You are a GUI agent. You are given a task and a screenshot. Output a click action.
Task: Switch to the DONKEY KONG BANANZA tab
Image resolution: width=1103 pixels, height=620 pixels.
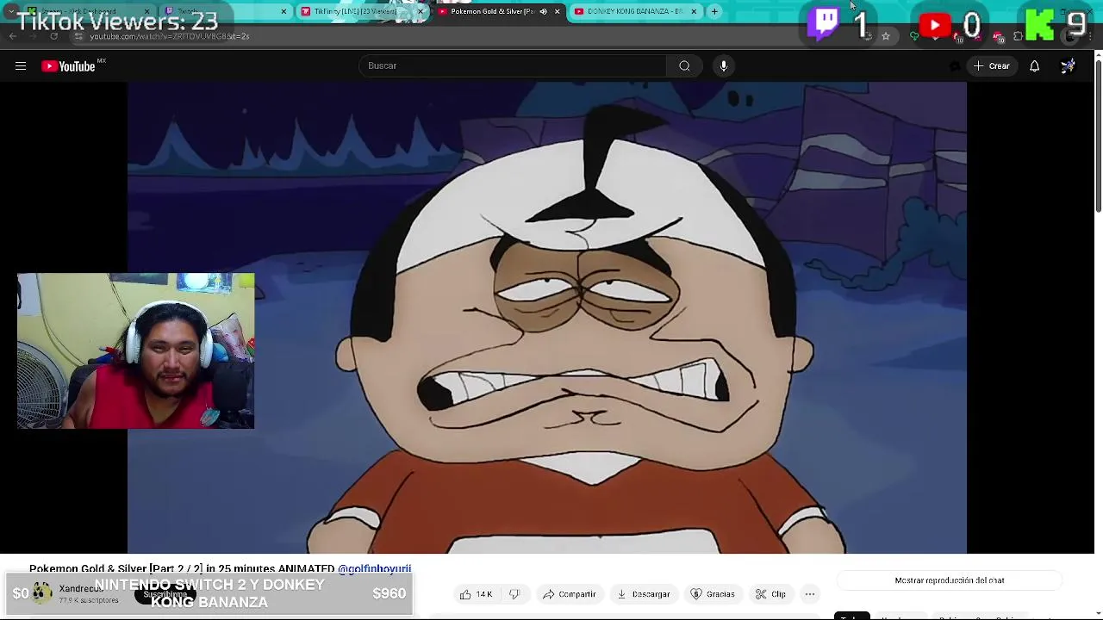tap(635, 11)
